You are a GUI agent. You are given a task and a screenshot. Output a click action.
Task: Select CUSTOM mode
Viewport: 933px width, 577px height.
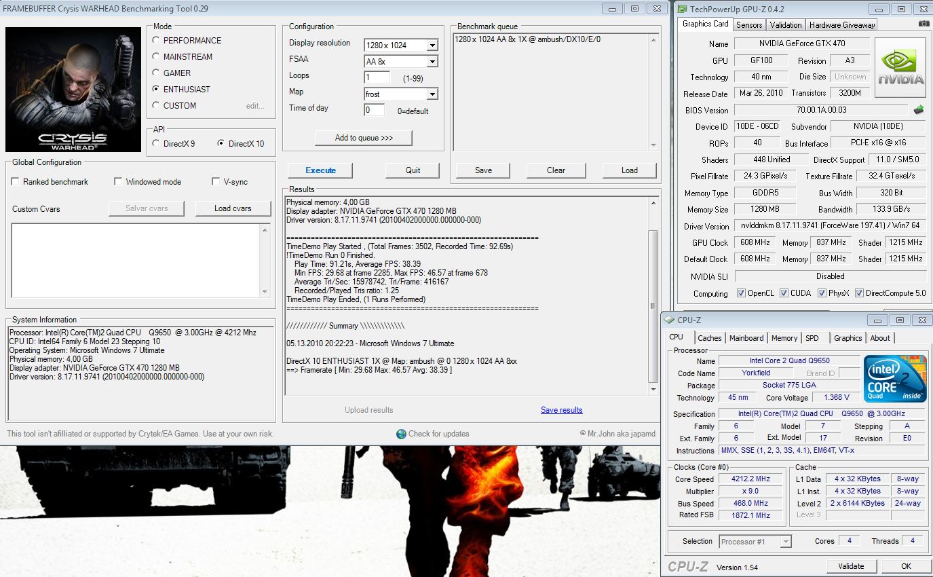pyautogui.click(x=157, y=105)
